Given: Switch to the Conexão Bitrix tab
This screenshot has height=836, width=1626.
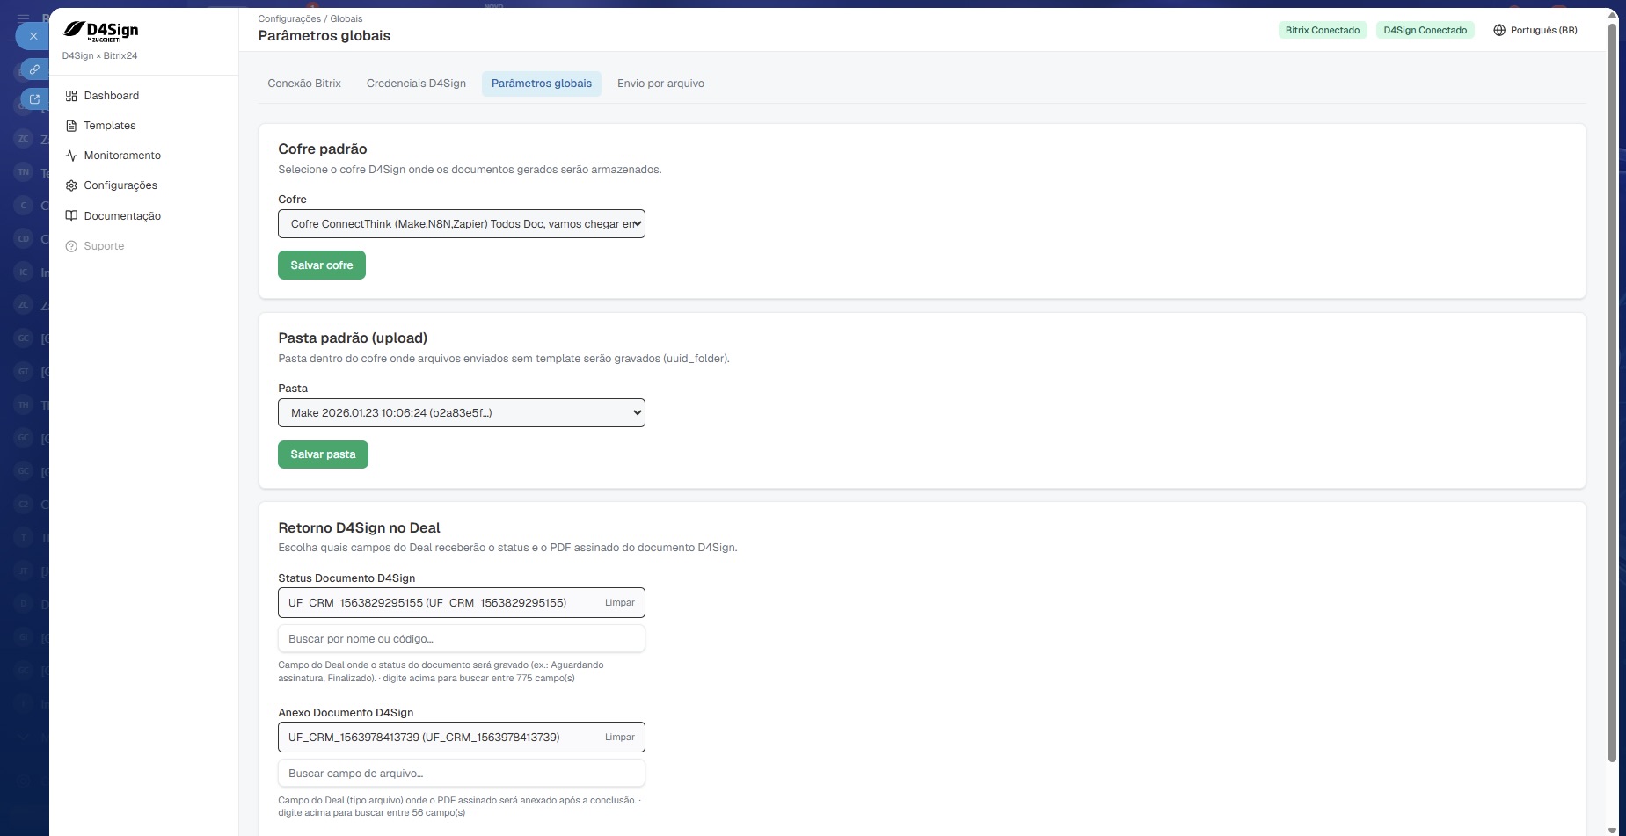Looking at the screenshot, I should (304, 84).
